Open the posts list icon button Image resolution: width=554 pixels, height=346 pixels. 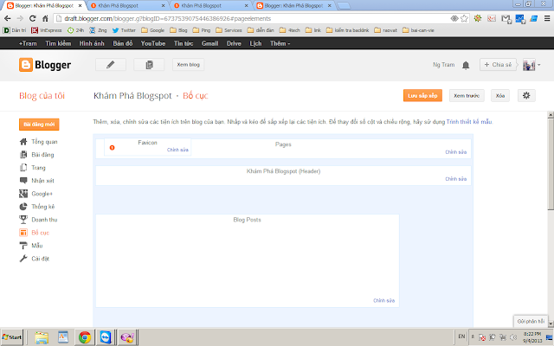point(149,65)
